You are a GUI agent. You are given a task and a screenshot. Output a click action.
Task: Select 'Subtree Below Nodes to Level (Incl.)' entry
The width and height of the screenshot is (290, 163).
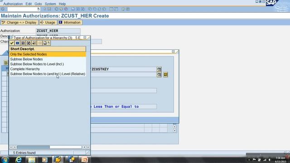[x=48, y=64]
